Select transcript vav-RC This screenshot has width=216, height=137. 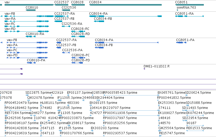point(10,24)
